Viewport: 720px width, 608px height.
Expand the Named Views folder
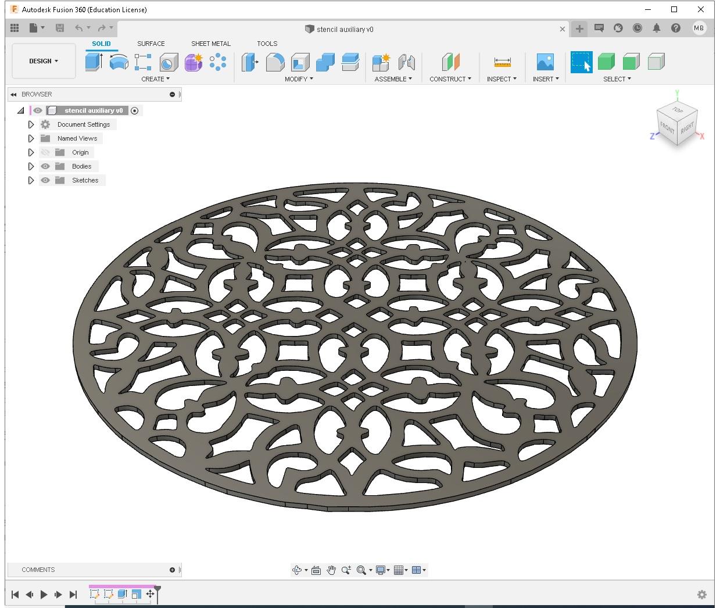(31, 138)
